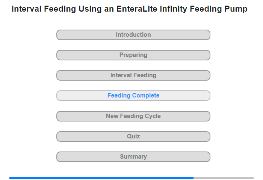Click the last menu button, Summary
Image resolution: width=263 pixels, height=180 pixels.
(x=133, y=157)
